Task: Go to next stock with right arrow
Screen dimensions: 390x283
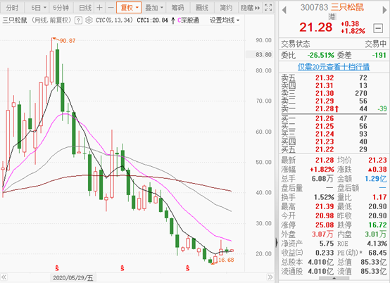Action: tap(384, 10)
